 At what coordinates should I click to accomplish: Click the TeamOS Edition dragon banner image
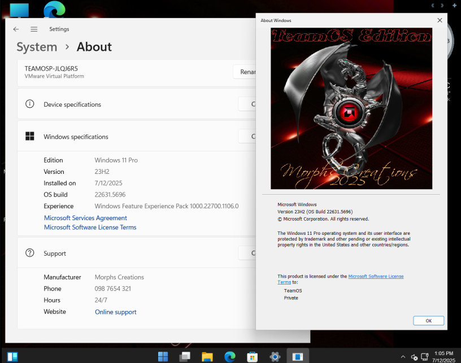(351, 108)
